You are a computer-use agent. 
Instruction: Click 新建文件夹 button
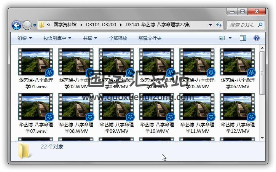[150, 38]
